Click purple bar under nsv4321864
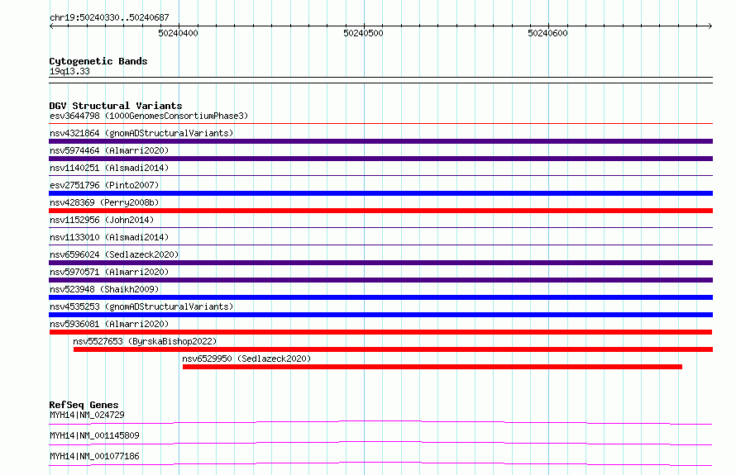The image size is (736, 475). click(x=380, y=141)
